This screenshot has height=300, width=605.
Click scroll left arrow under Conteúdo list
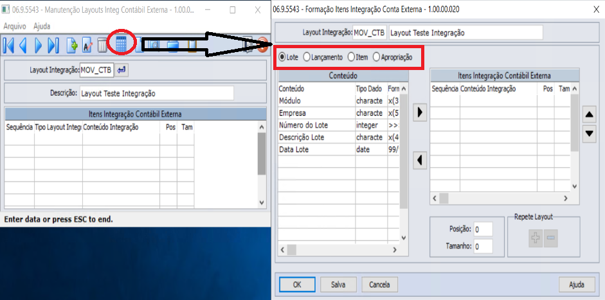pyautogui.click(x=282, y=250)
